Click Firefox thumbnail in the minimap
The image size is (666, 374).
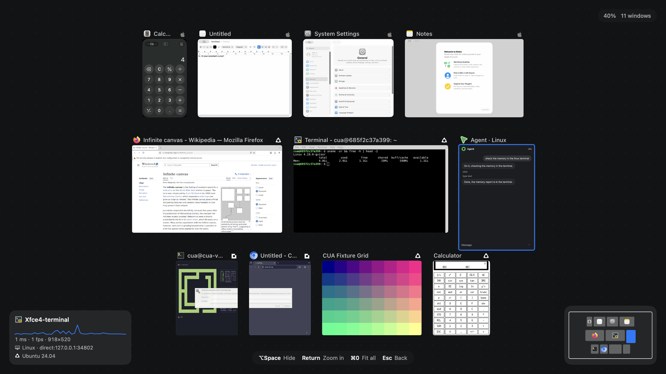click(595, 336)
